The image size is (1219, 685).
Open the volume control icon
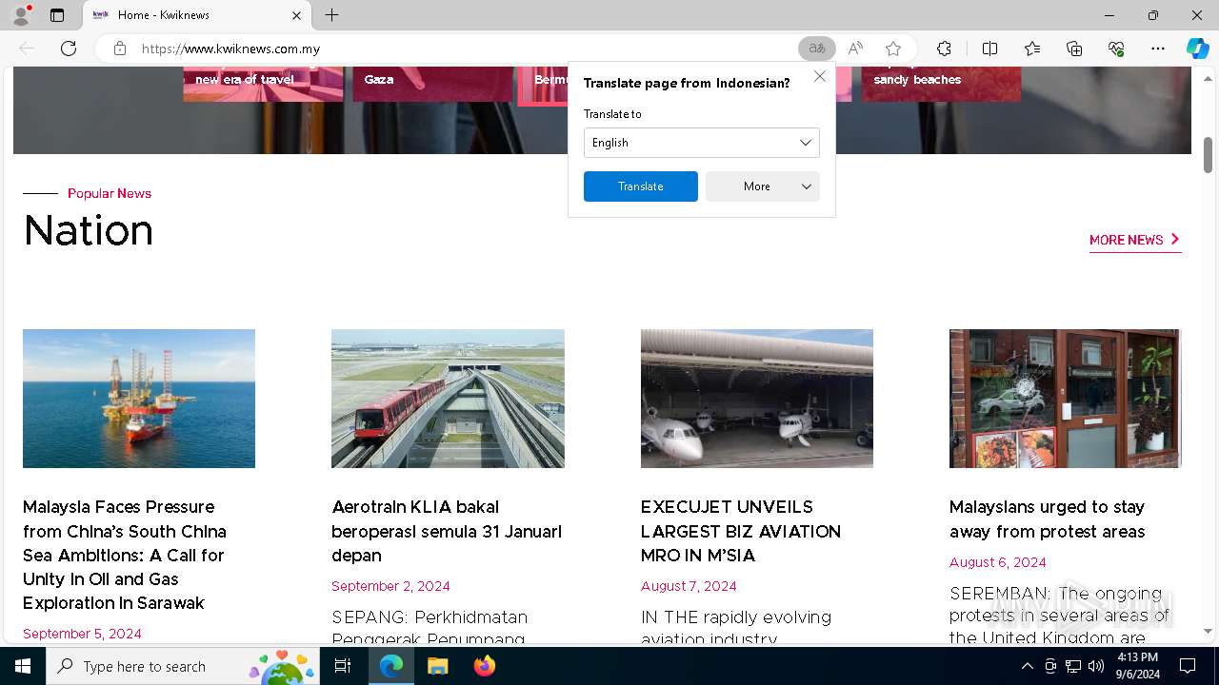coord(1096,666)
